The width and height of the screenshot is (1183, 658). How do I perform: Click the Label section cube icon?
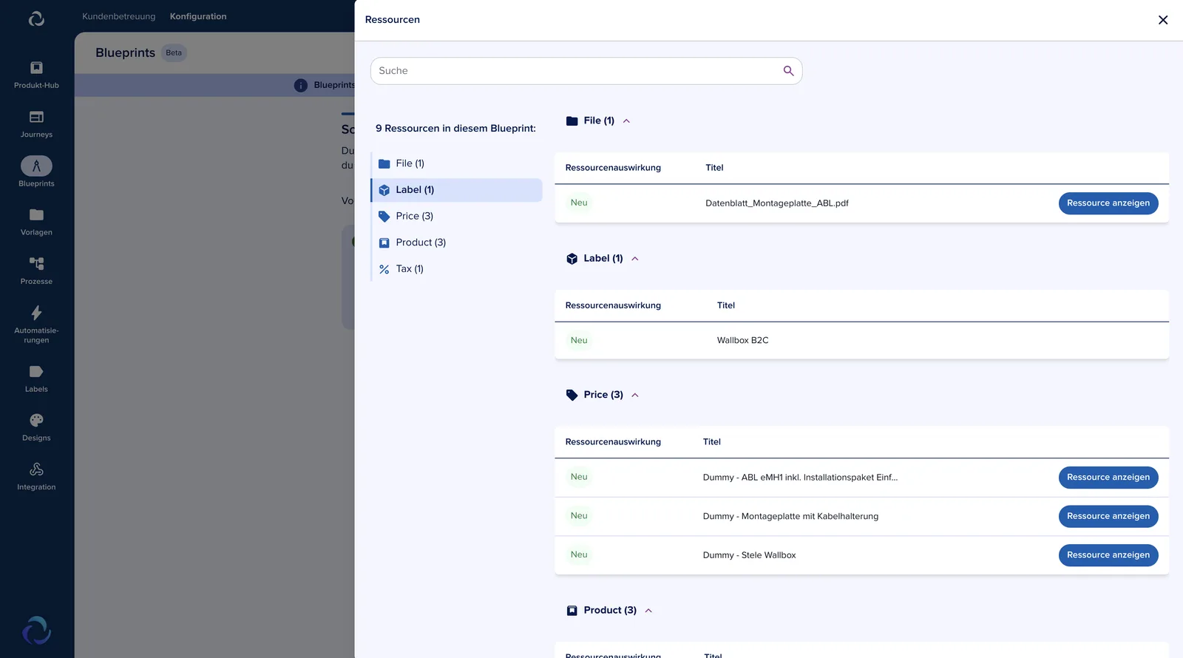coord(572,259)
